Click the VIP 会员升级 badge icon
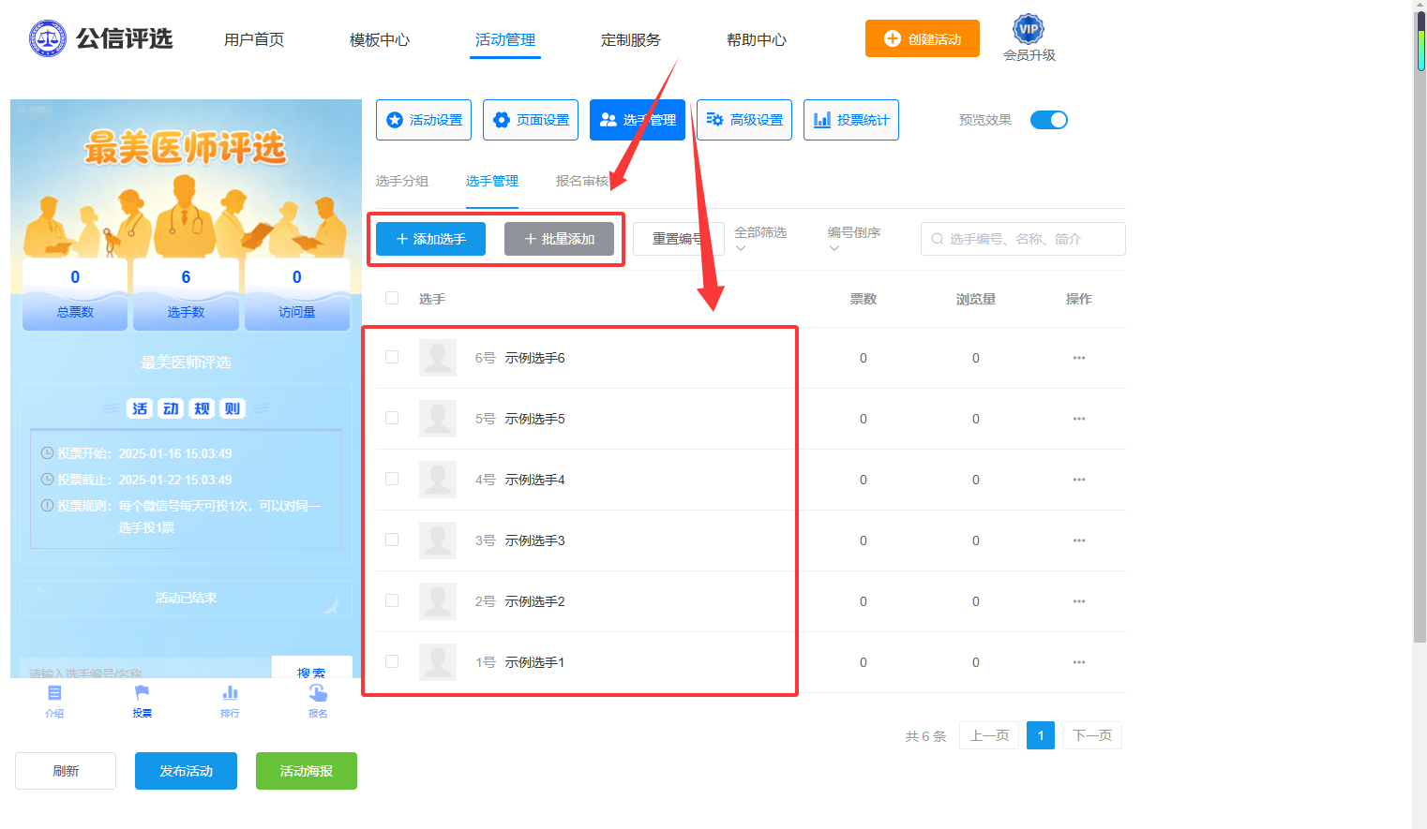 coord(1029,29)
